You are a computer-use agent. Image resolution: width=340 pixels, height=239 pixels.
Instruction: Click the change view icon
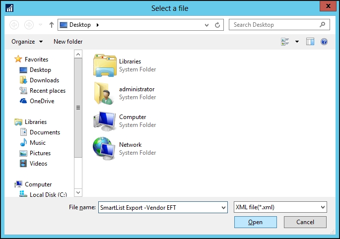pos(285,42)
